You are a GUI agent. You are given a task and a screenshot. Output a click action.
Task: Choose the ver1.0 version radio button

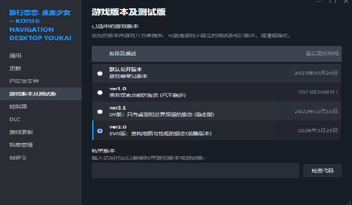pos(100,92)
